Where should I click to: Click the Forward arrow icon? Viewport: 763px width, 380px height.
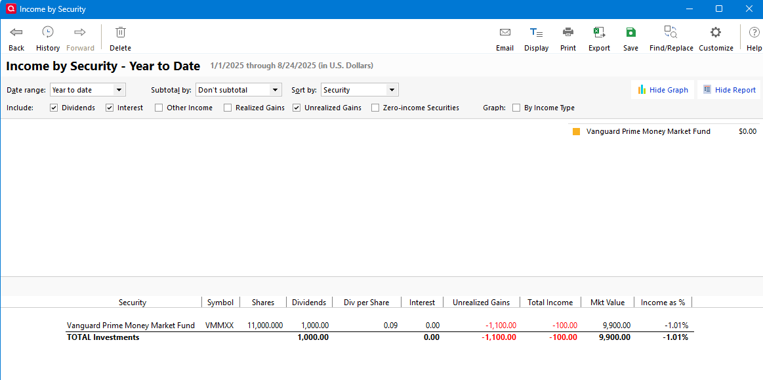pos(80,33)
